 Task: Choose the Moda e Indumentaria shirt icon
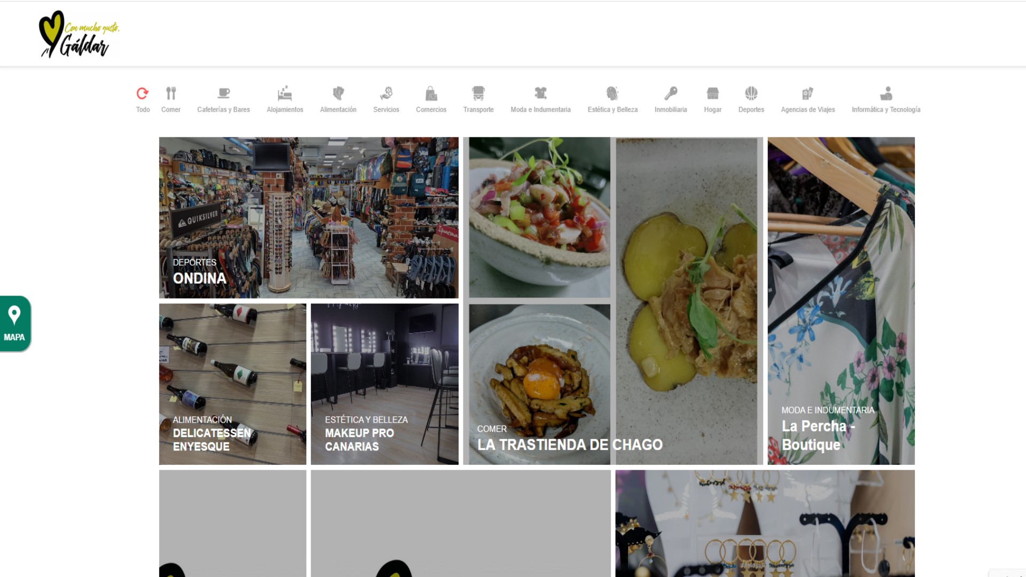coord(540,93)
